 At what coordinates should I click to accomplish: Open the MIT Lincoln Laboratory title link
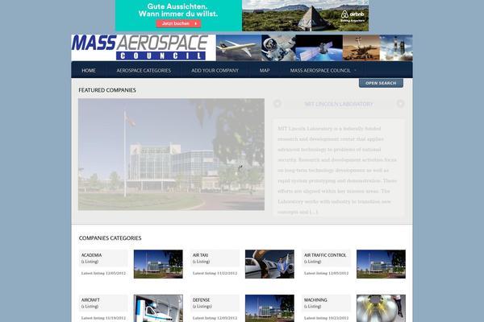(339, 104)
